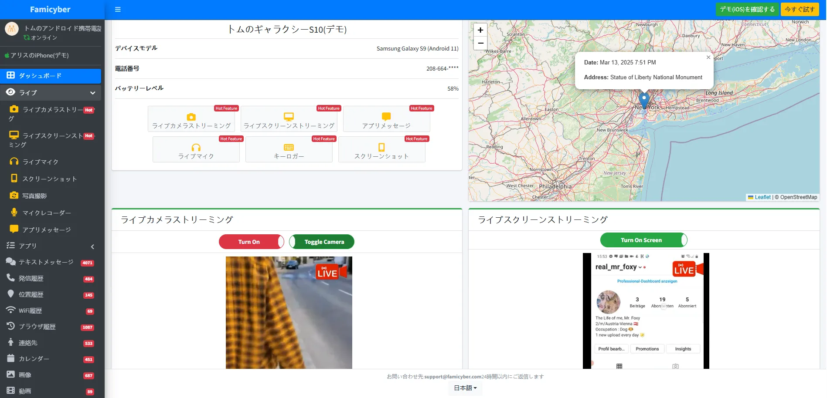Viewport: 827px width, 398px height.
Task: Click the ライブマイク headphone icon in sidebar
Action: pos(14,162)
